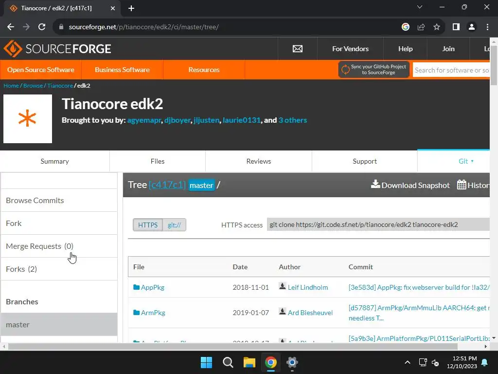Viewport: 498px width, 374px height.
Task: Focus the software search field
Action: 451,70
